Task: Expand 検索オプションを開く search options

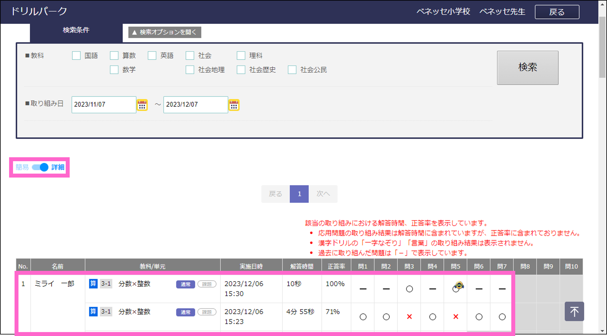Action: 165,32
